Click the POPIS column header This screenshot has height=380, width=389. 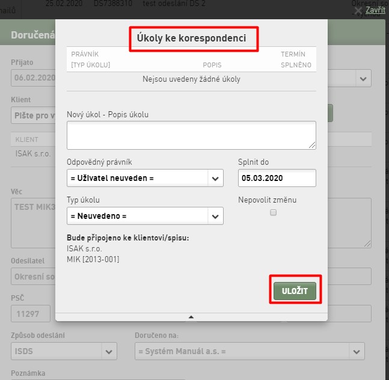tap(212, 65)
